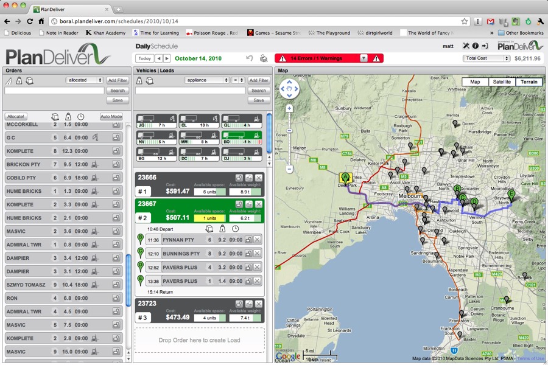
Task: Click the box icon in Vehicles Loads filter
Action: (x=150, y=81)
